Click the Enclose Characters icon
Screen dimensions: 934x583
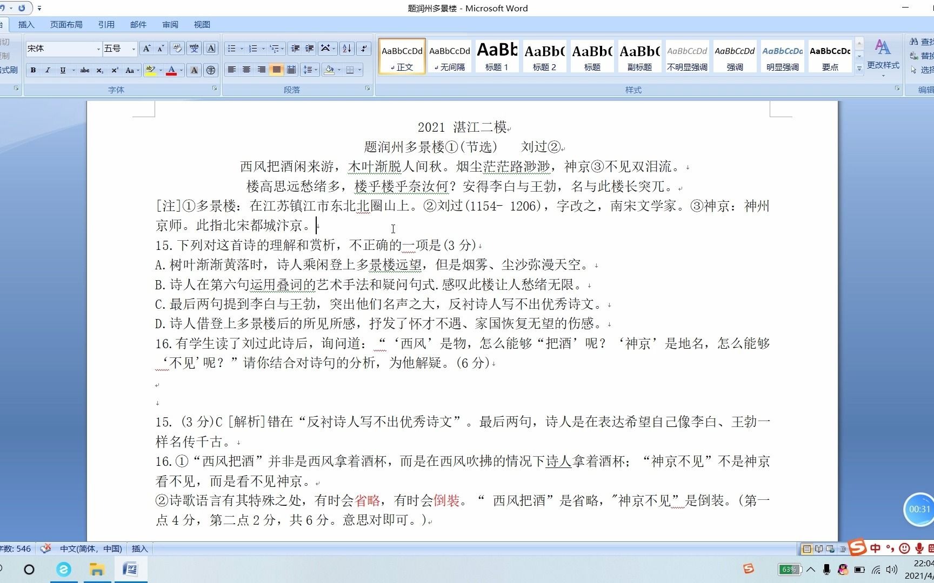pos(211,70)
